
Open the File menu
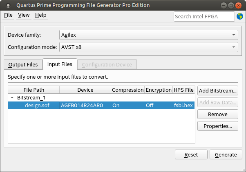pos(8,15)
